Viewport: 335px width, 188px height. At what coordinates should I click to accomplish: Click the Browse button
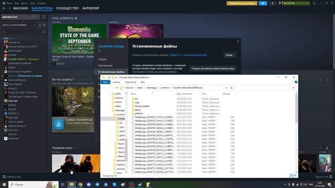coord(230,55)
